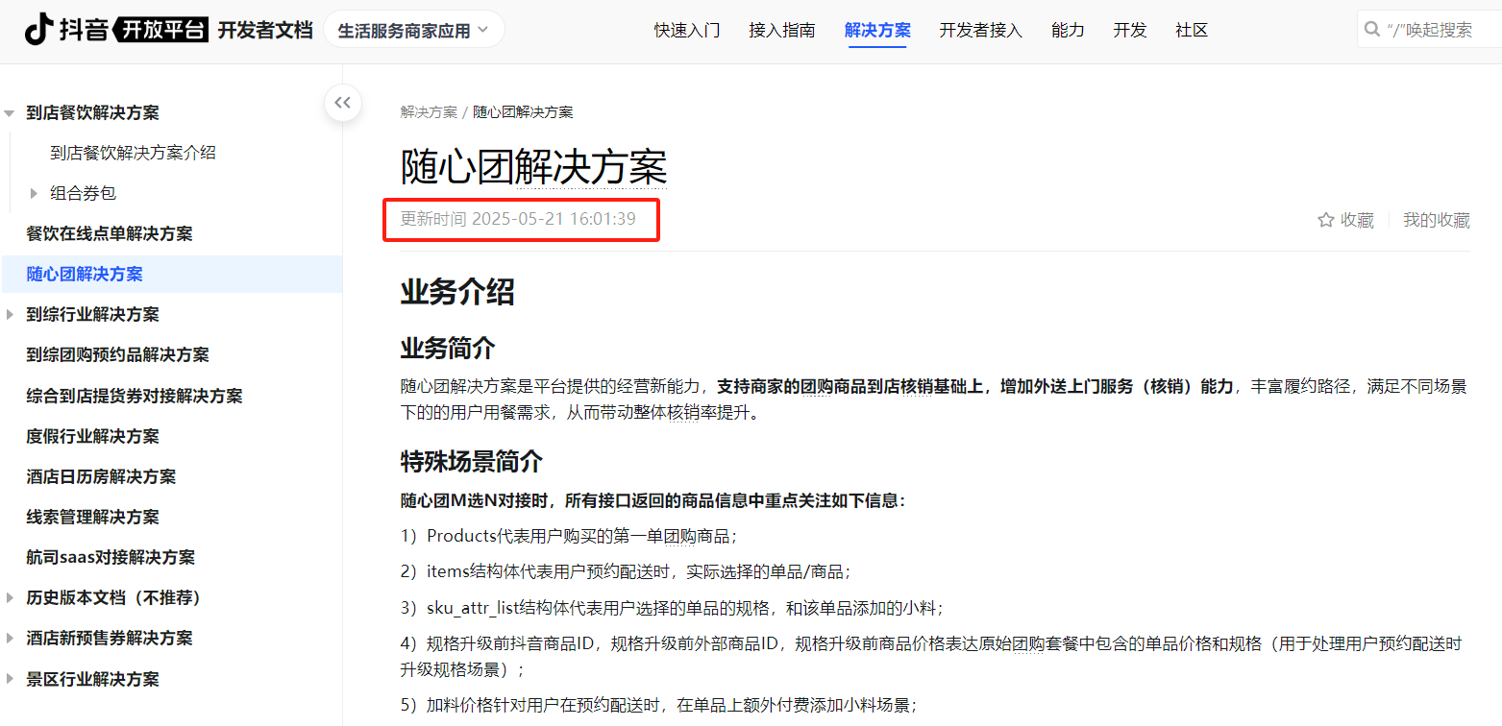Click the 开发者文档 header link
The image size is (1502, 726).
pyautogui.click(x=265, y=30)
